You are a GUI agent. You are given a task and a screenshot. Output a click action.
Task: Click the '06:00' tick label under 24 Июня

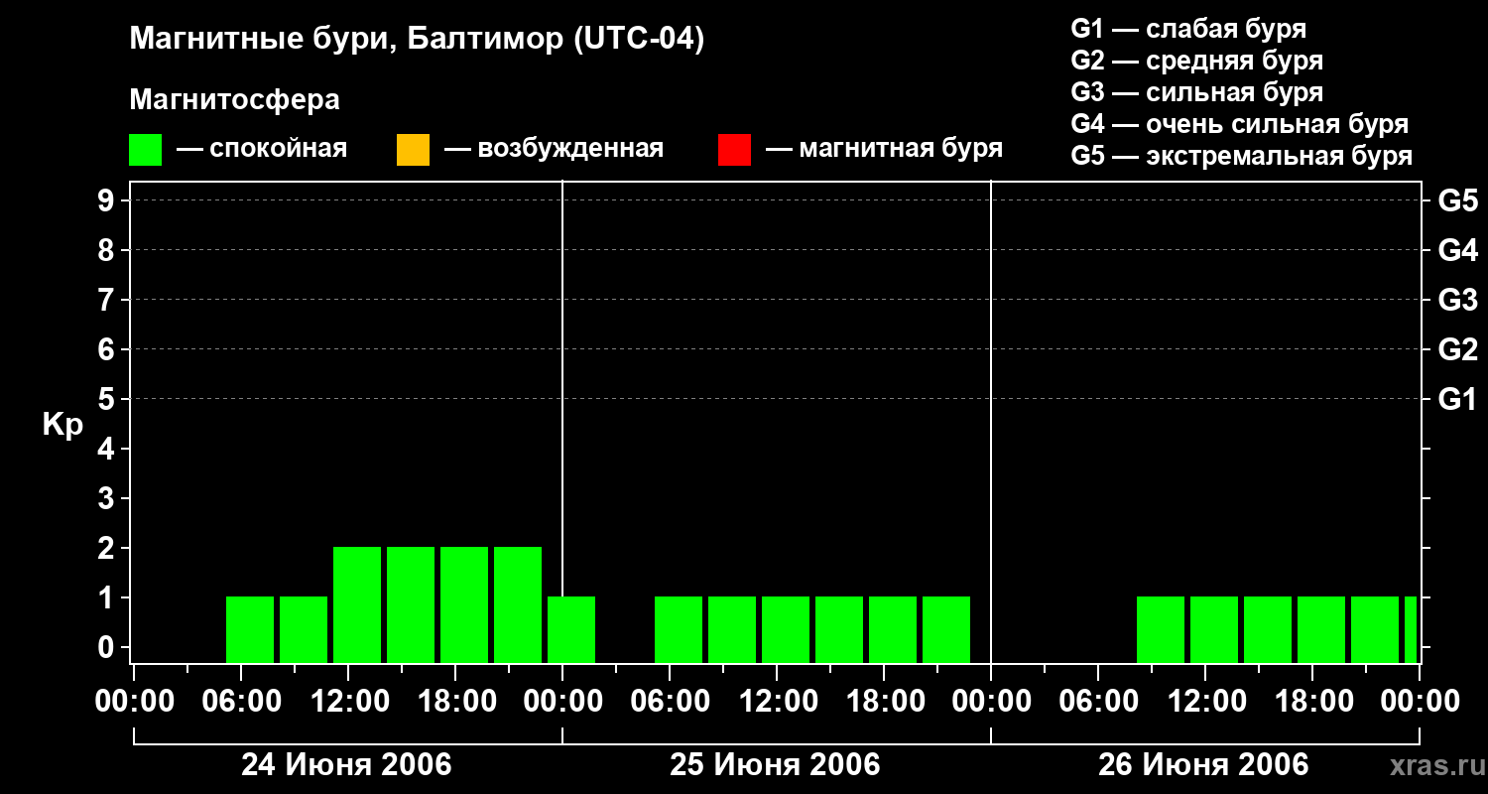[241, 702]
